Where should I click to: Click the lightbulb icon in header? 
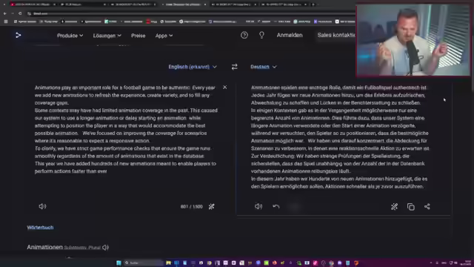261,35
